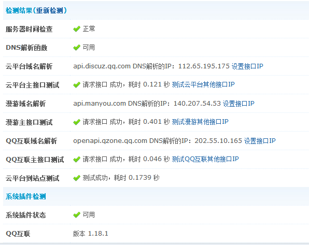Click the IP address 202.55.10.165 text

218,141
